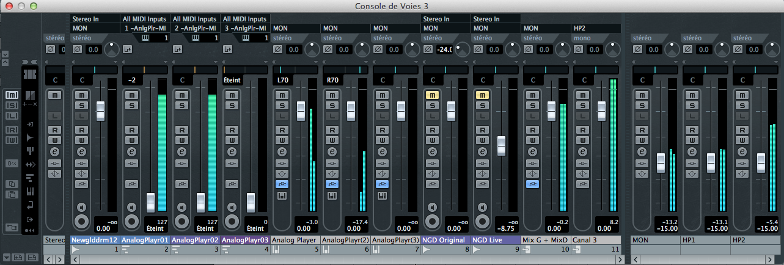Viewport: 784px width, 265px height.
Task: Open the HP2 output routing of Canal 3
Action: tap(596, 28)
